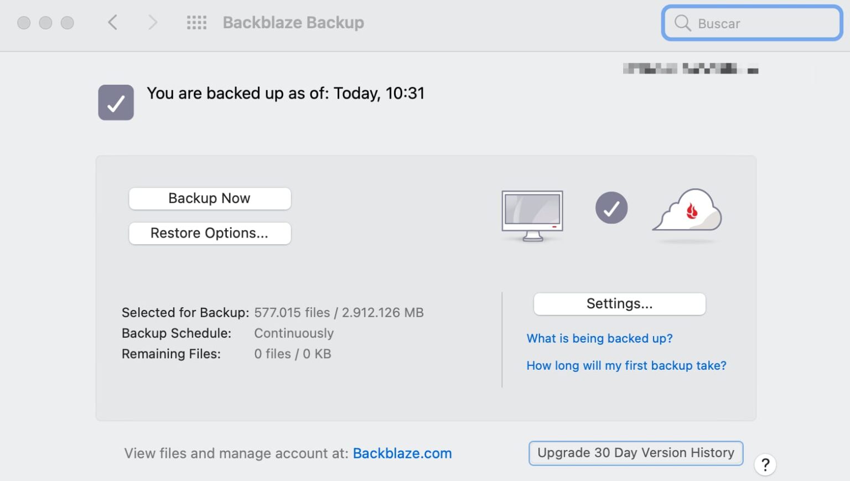Click the backed-up status checkmark icon
850x481 pixels.
pyautogui.click(x=115, y=102)
